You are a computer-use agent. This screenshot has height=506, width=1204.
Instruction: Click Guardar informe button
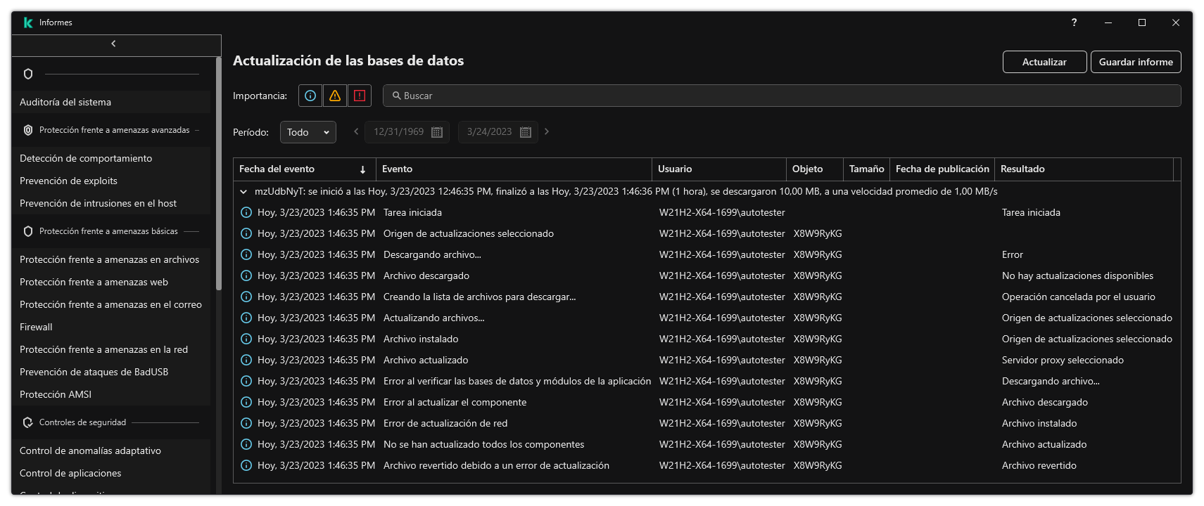pyautogui.click(x=1136, y=62)
